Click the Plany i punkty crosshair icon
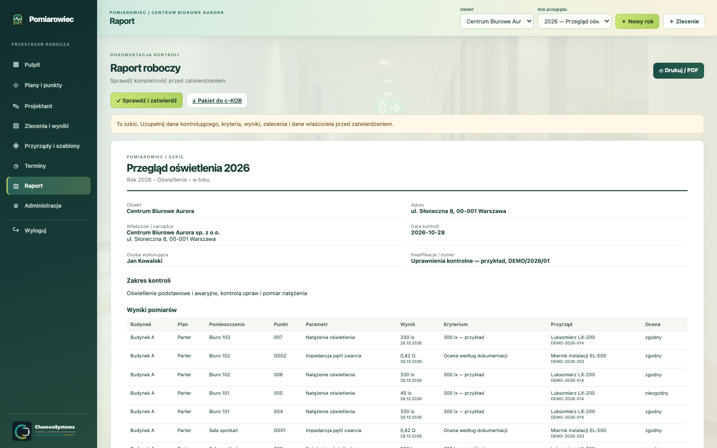Screen dimensions: 717x448 (x=16, y=85)
